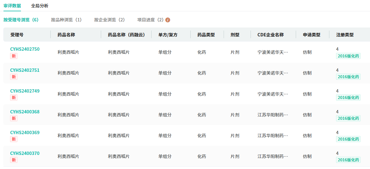The width and height of the screenshot is (370, 169).
Task: Click the CDE企业名称 column header
Action: point(271,35)
